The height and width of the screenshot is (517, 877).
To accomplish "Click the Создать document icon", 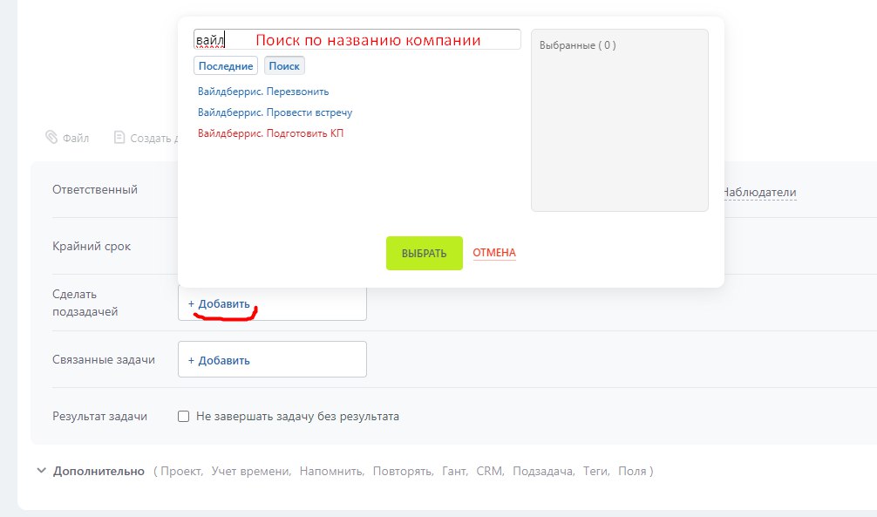I will [x=119, y=137].
